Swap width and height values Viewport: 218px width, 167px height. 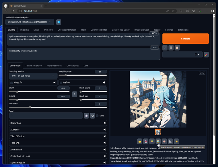[x=75, y=94]
